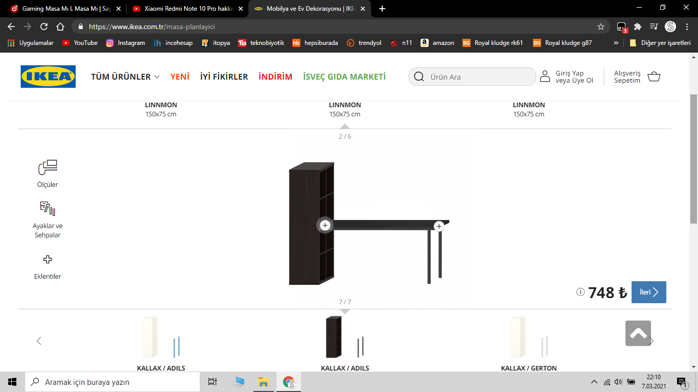Click the 2 / 6 counter text
The image size is (698, 392).
click(x=345, y=136)
